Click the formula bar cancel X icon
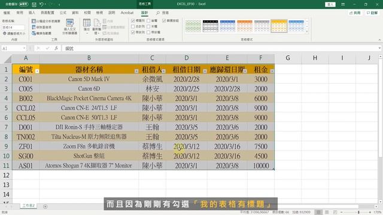The image size is (383, 215). click(38, 48)
